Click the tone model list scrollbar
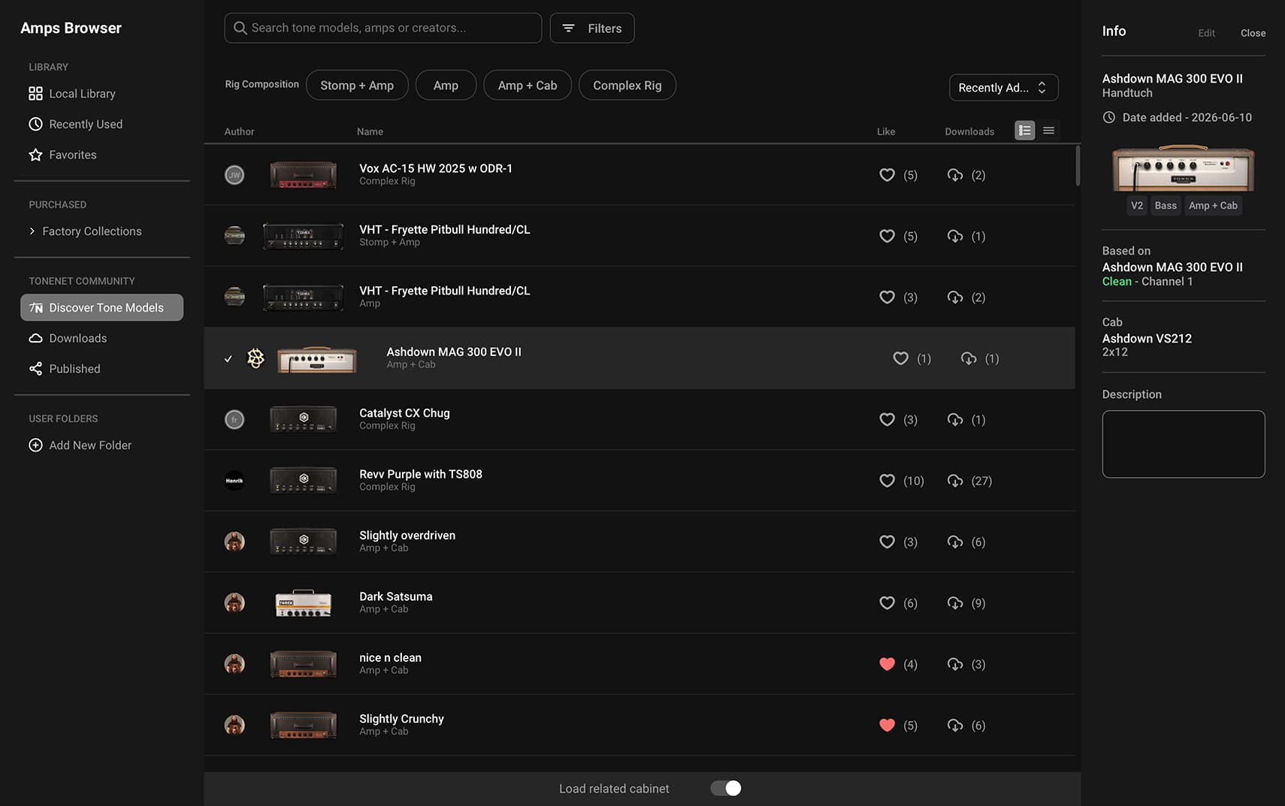 tap(1078, 165)
